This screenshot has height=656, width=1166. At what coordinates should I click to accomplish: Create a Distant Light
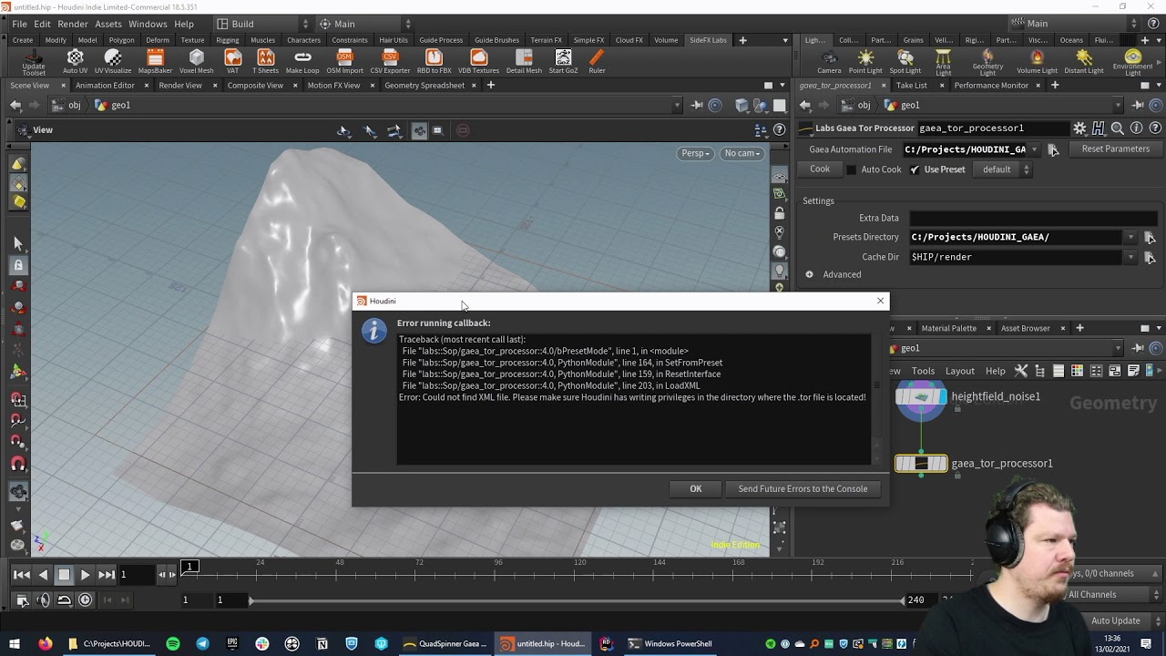pyautogui.click(x=1083, y=62)
